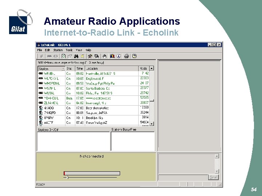This screenshot has width=262, height=196.
Task: Click the link icon beside ZL1ANC-L
Action: coord(41,103)
